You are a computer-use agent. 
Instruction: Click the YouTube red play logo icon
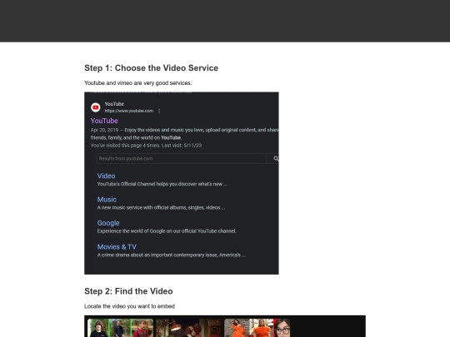(96, 107)
